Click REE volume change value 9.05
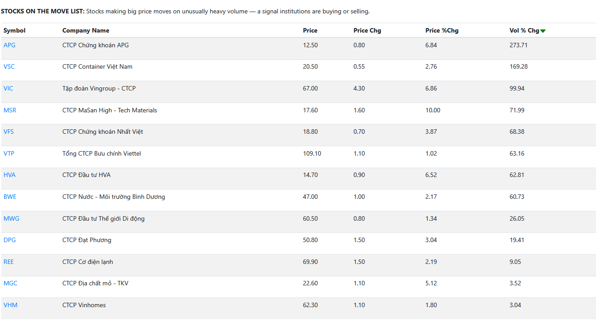This screenshot has width=596, height=321. (x=515, y=262)
